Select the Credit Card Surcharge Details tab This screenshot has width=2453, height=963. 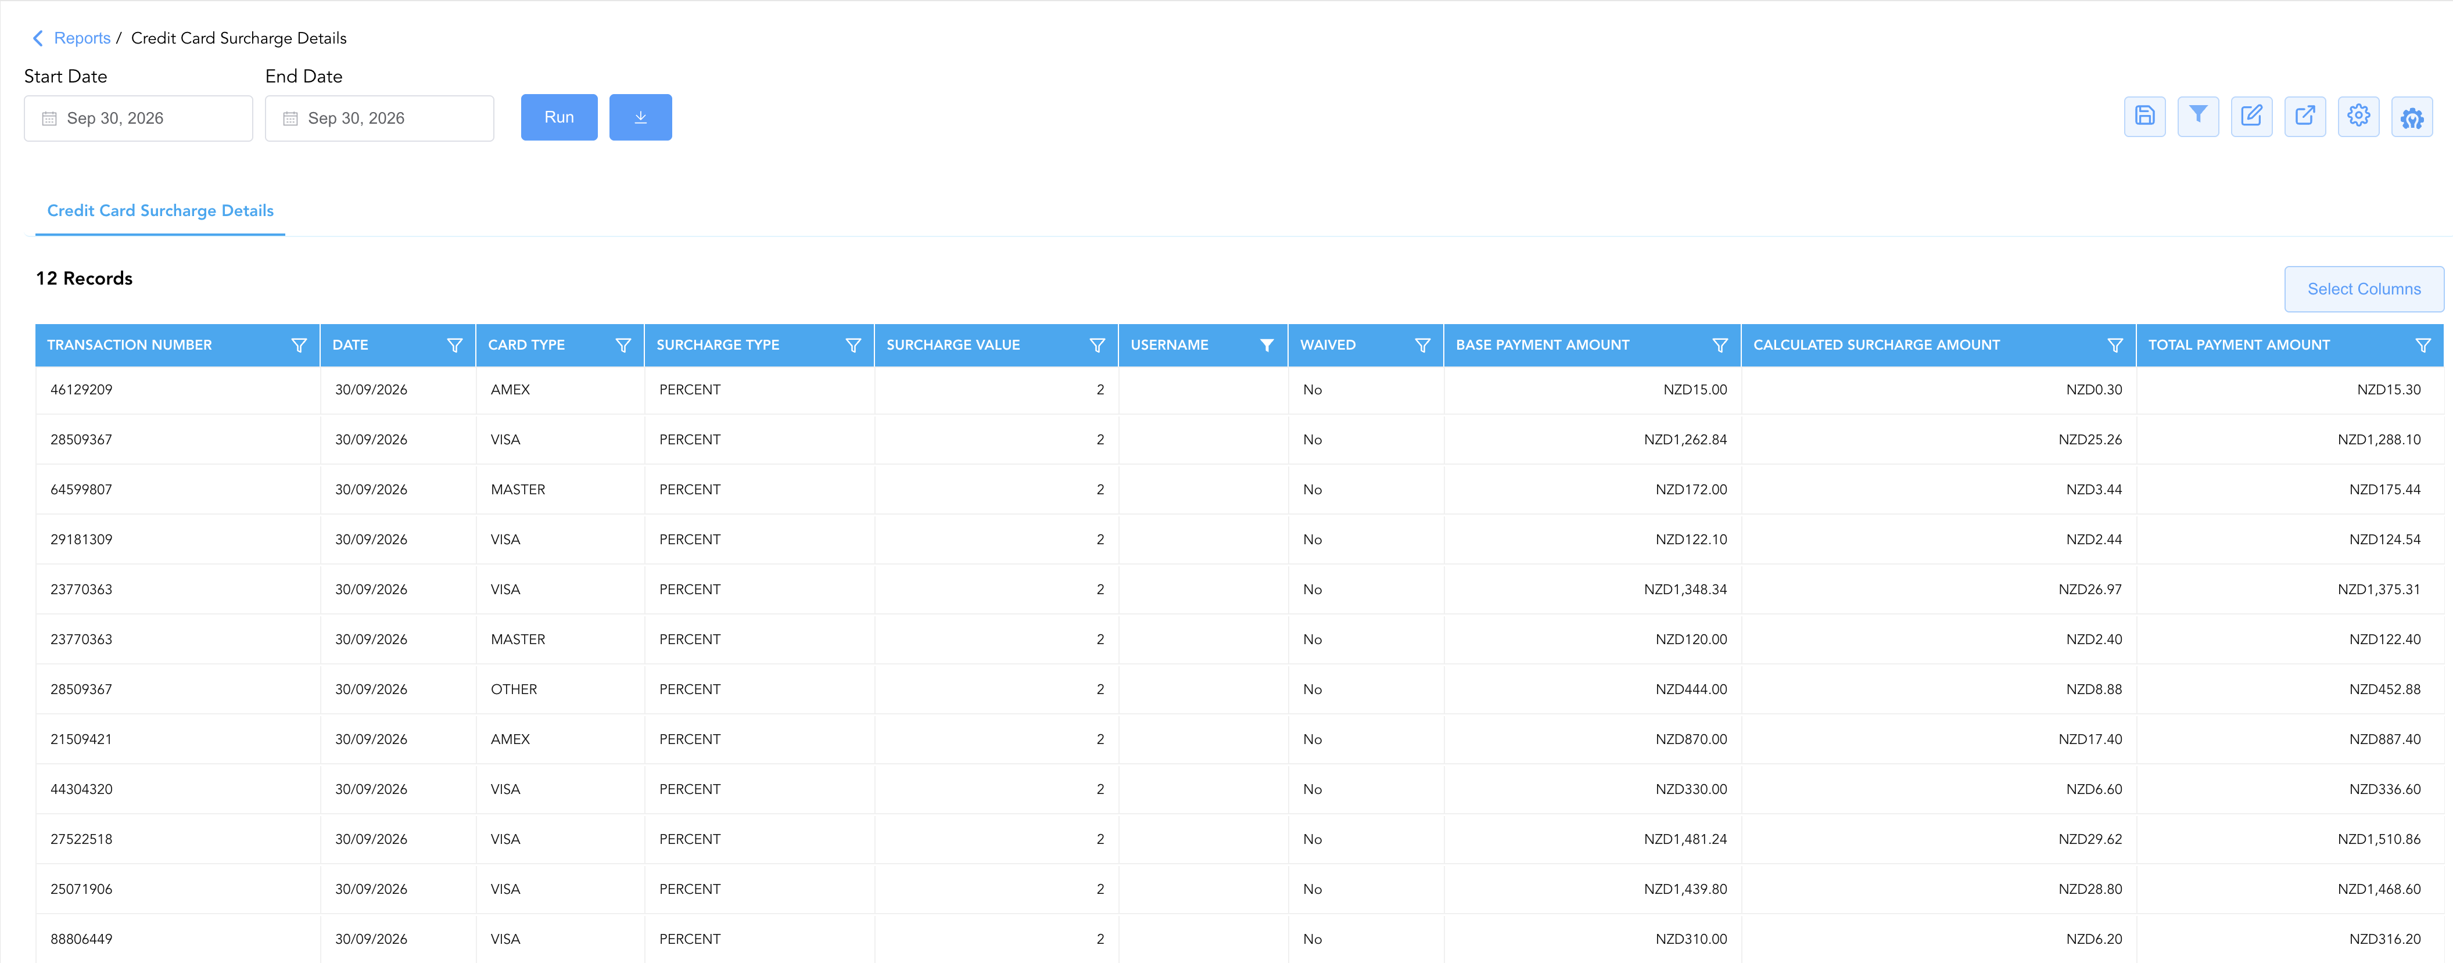click(x=160, y=210)
